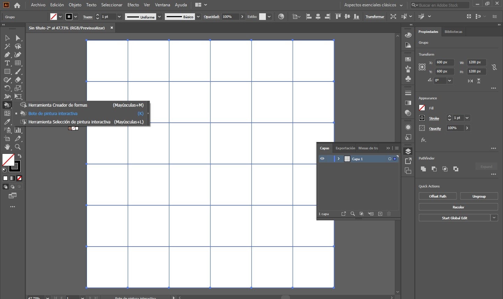Switch to the Bibliotecas tab
Screen dimensions: 503x299
point(453,31)
